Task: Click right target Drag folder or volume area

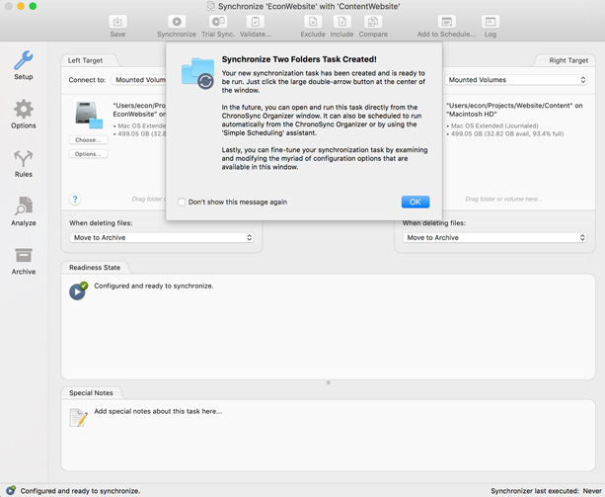Action: coord(503,199)
